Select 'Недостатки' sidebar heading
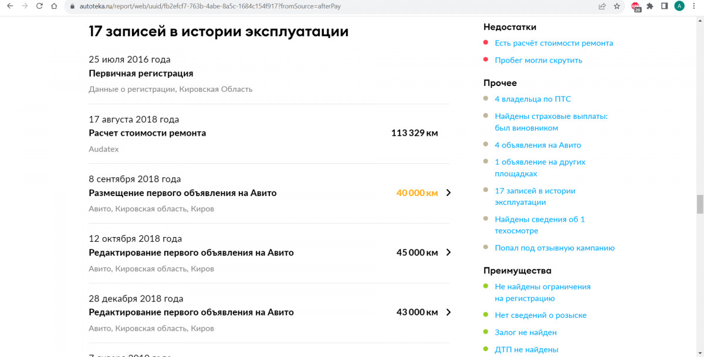704x357 pixels. coord(510,27)
